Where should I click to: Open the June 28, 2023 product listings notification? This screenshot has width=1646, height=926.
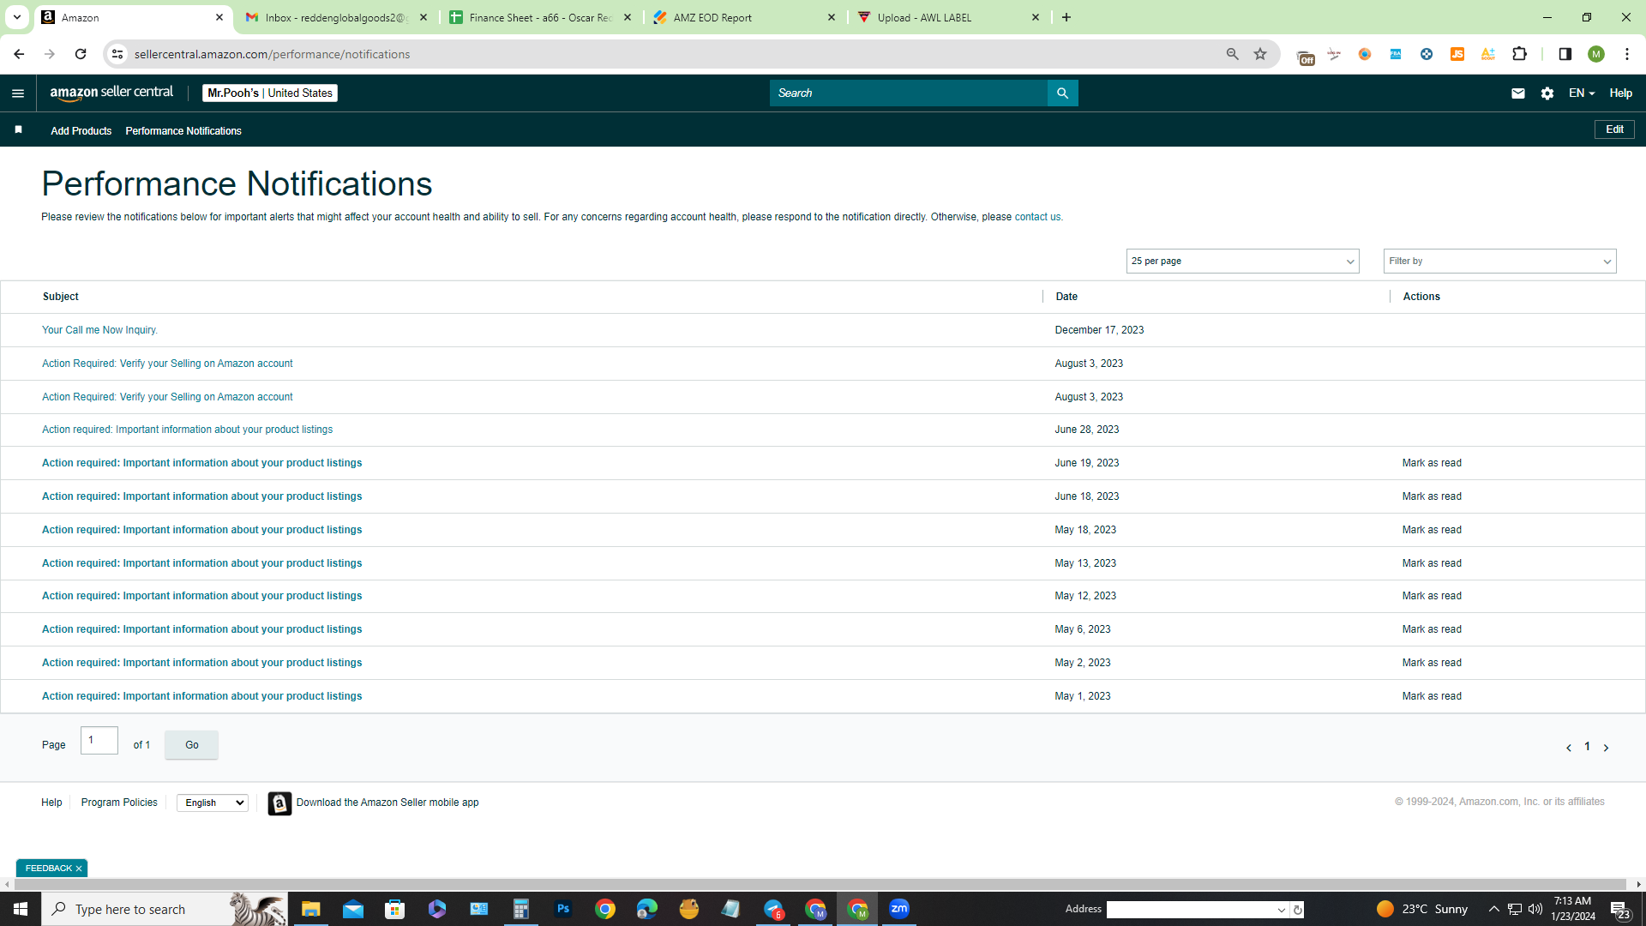[187, 430]
